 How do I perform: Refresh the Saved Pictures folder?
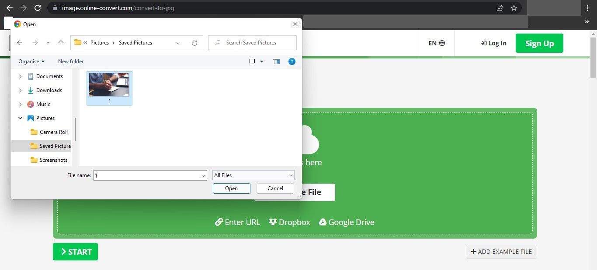click(194, 42)
